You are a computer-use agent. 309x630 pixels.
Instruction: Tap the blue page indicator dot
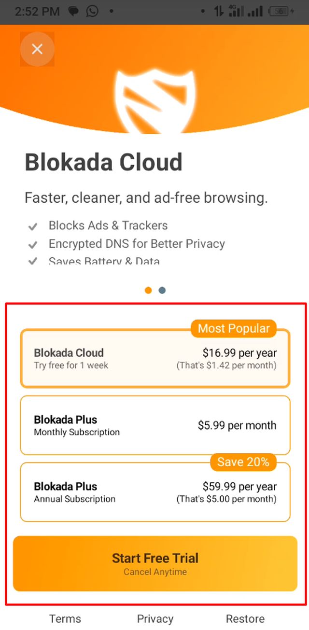(162, 290)
